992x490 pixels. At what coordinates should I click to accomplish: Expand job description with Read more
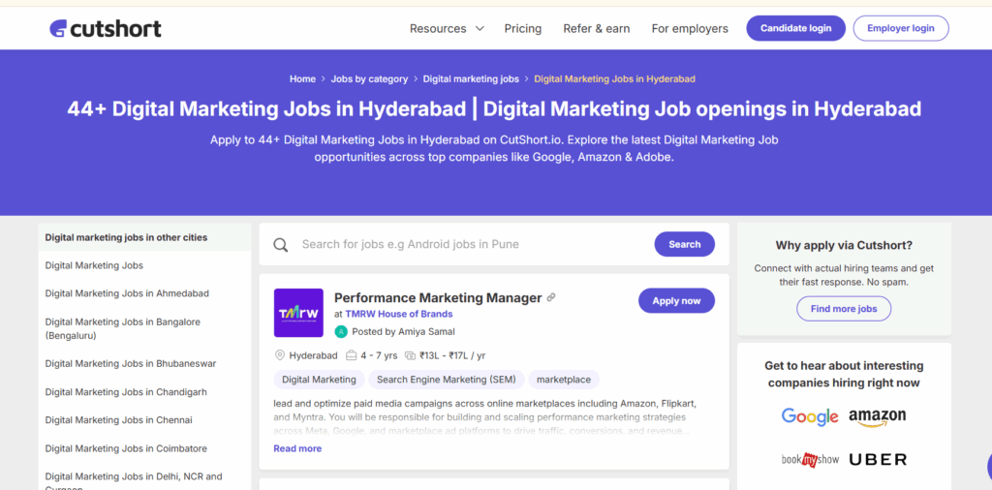297,448
